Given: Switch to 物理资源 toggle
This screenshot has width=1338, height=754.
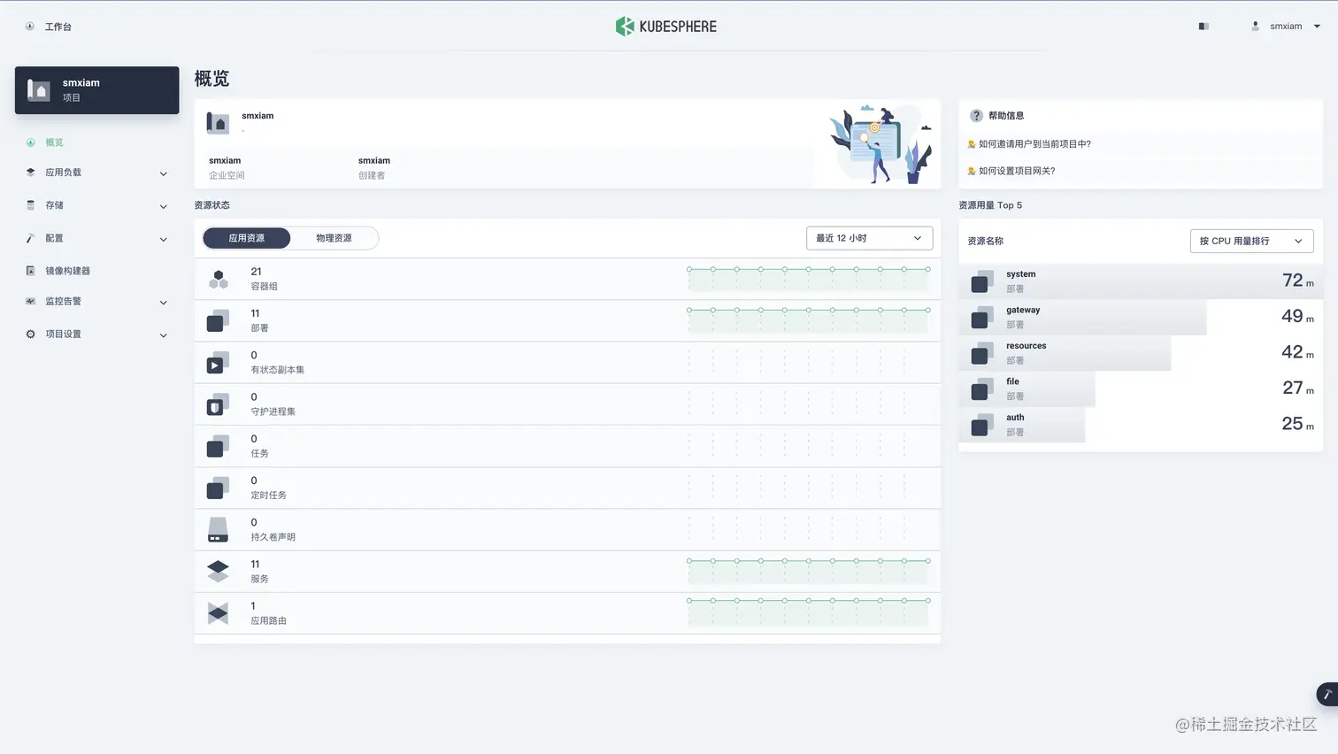Looking at the screenshot, I should click(x=334, y=238).
